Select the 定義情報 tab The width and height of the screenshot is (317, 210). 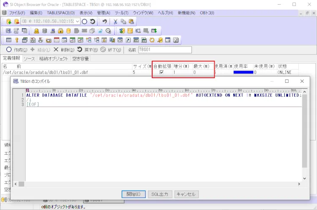click(11, 58)
